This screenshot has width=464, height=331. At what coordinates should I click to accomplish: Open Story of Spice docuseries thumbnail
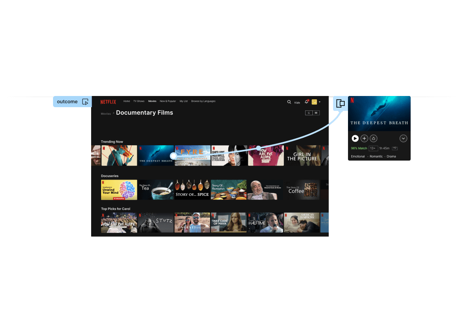(192, 190)
